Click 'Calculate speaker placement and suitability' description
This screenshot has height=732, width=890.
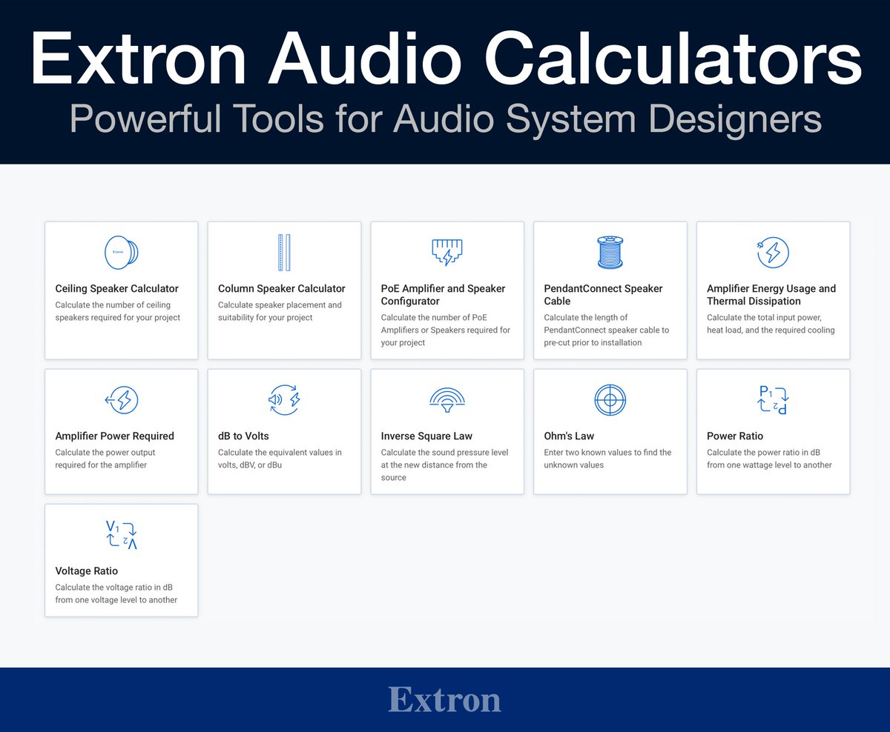tap(280, 311)
